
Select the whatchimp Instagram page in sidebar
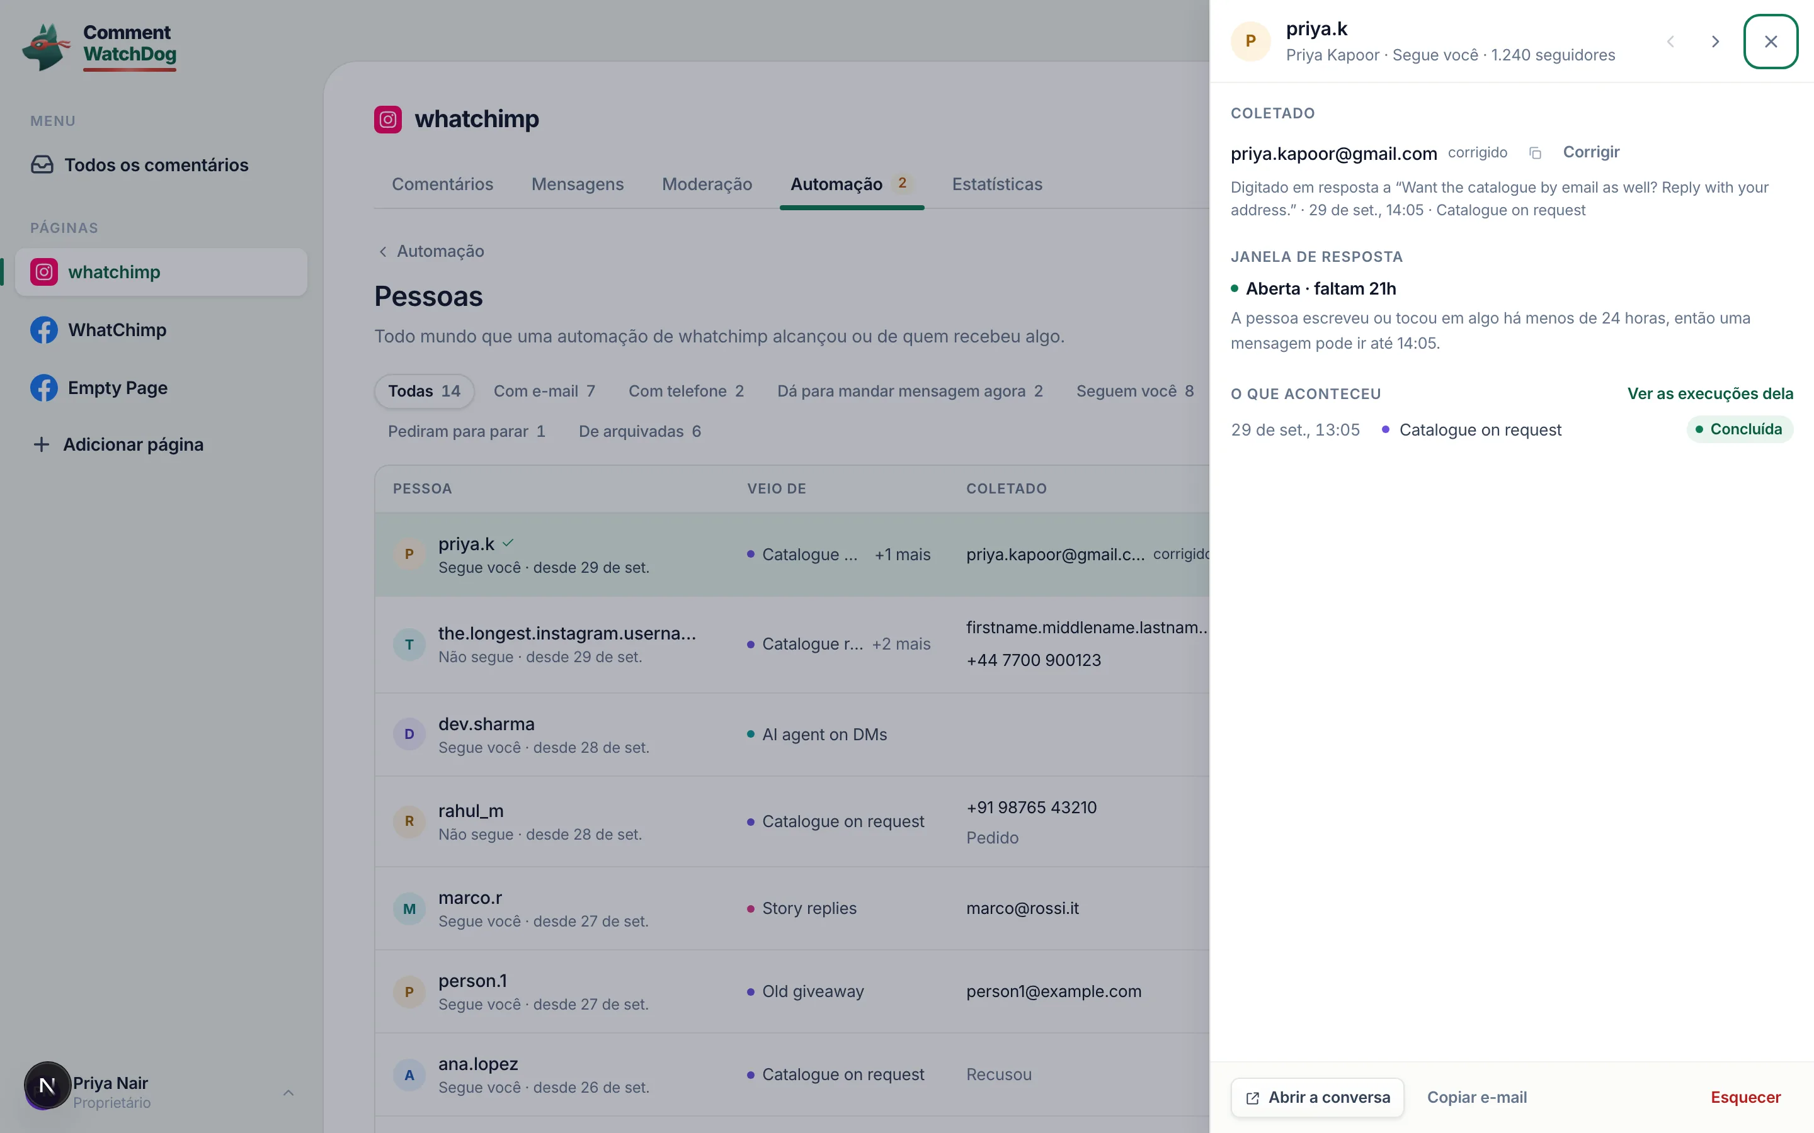[161, 272]
